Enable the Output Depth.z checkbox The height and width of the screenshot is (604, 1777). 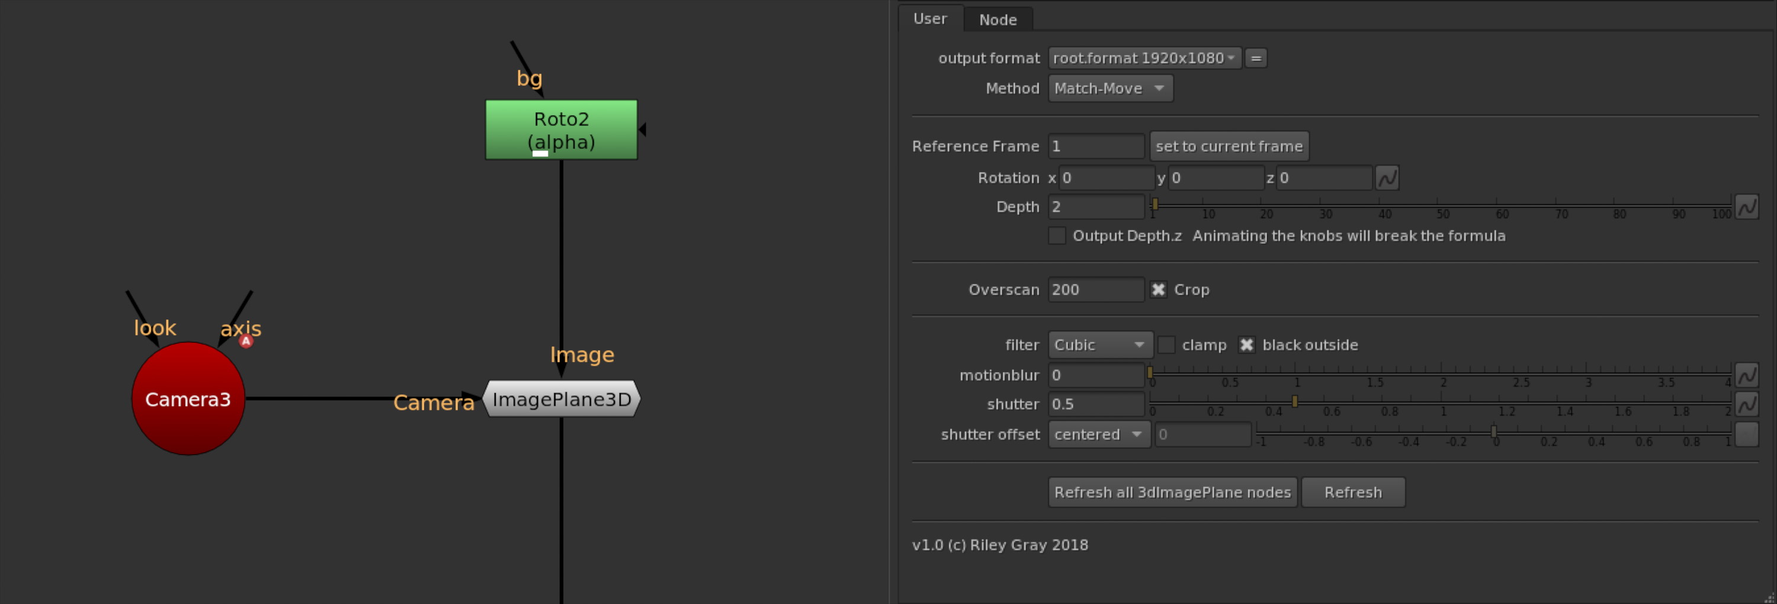point(1057,235)
